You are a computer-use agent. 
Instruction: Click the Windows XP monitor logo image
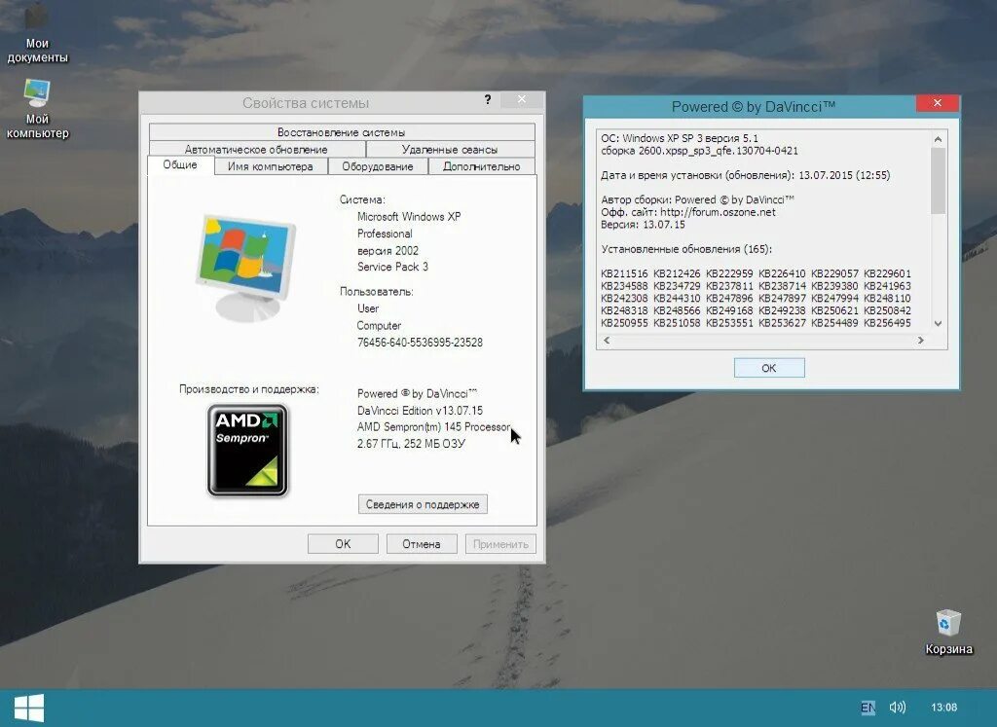click(245, 269)
